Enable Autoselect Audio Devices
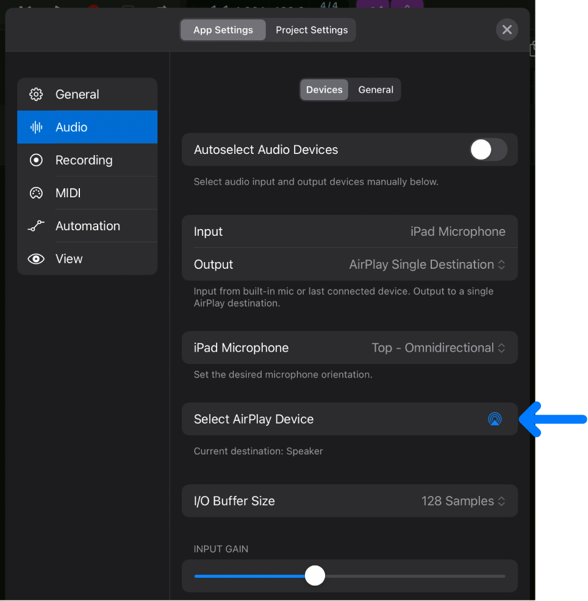 coord(487,150)
